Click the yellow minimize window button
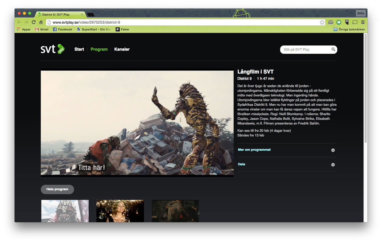The height and width of the screenshot is (243, 382). 24,13
